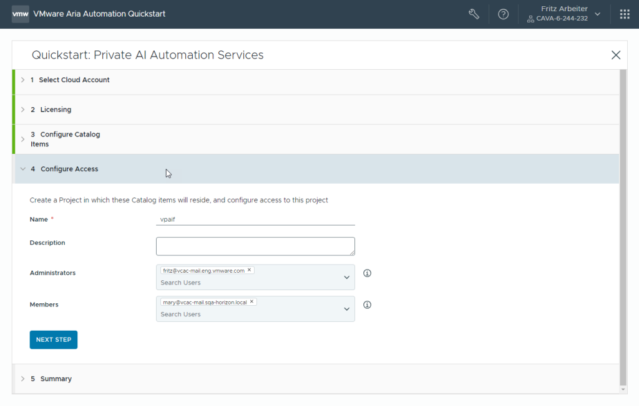
Task: Close the Quickstart dialog with X
Action: coord(616,55)
